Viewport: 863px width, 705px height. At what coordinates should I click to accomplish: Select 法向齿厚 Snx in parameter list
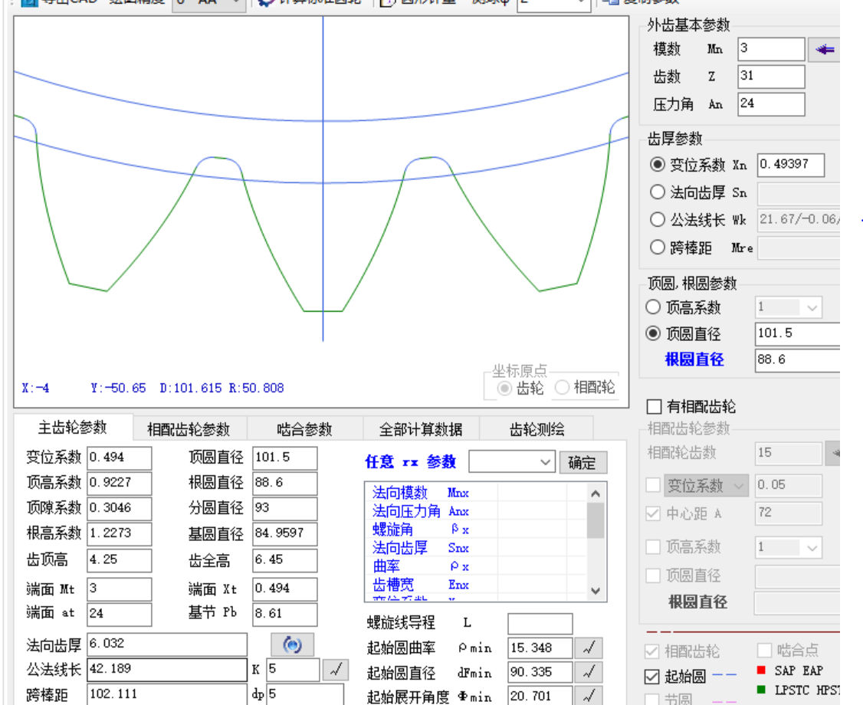click(421, 548)
